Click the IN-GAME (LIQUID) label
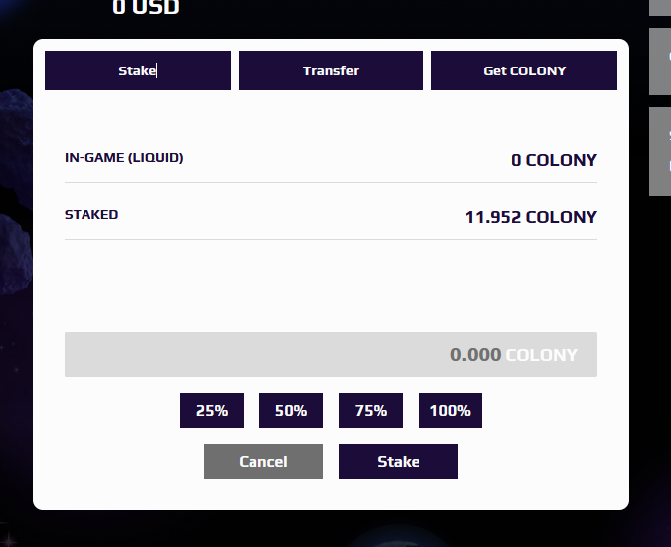Screen dimensions: 671x547 pyautogui.click(x=124, y=157)
